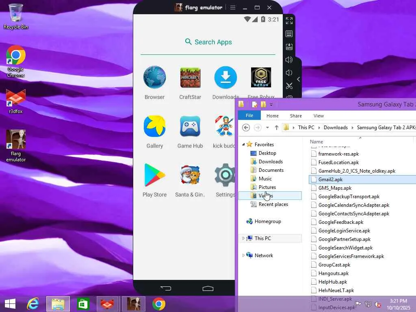Launch the Santa & Ginger app
This screenshot has width=416, height=312.
pyautogui.click(x=190, y=175)
